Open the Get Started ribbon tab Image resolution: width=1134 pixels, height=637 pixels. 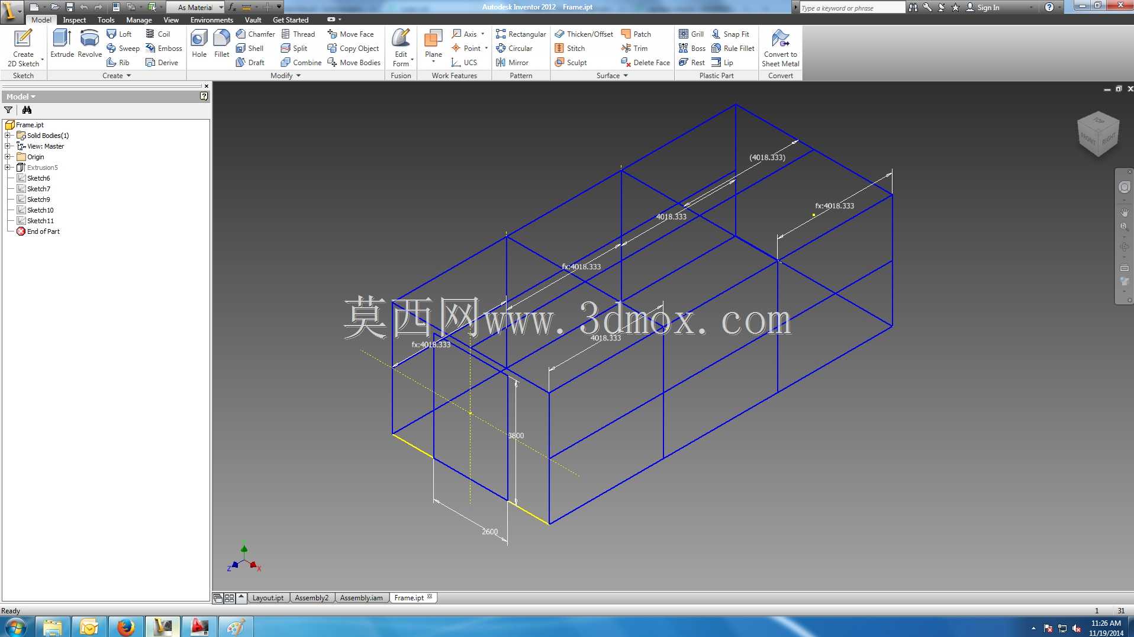pos(291,20)
